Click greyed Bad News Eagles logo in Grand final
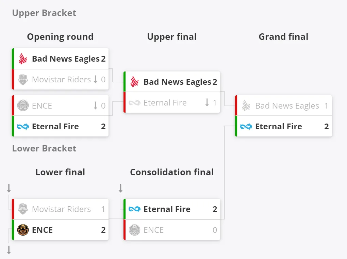Image resolution: width=347 pixels, height=259 pixels. click(246, 106)
